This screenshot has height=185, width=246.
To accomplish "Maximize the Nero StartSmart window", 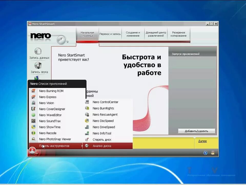I will coord(212,24).
